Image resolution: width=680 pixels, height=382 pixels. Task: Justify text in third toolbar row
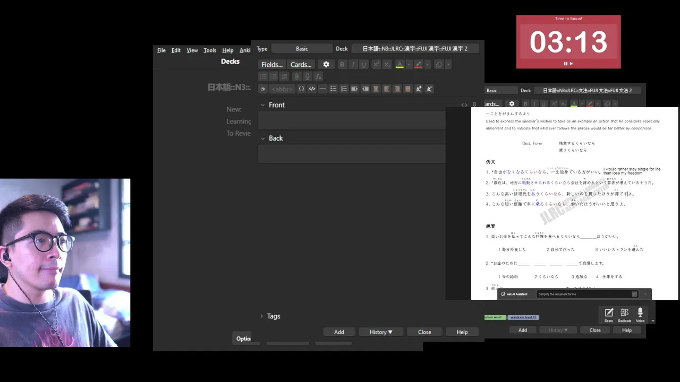pos(407,89)
